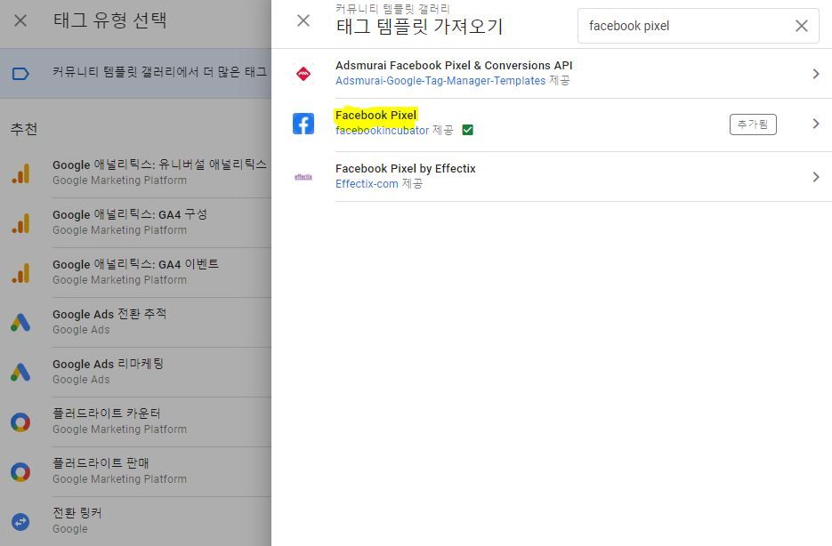The width and height of the screenshot is (832, 546).
Task: Select Facebook Pixel by Effectix template
Action: tap(406, 169)
